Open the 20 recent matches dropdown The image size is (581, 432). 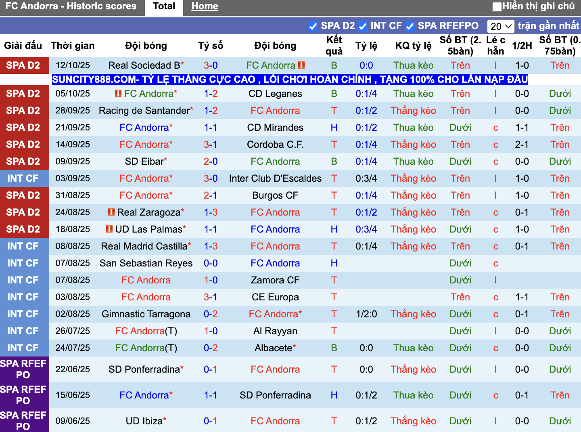tap(501, 26)
